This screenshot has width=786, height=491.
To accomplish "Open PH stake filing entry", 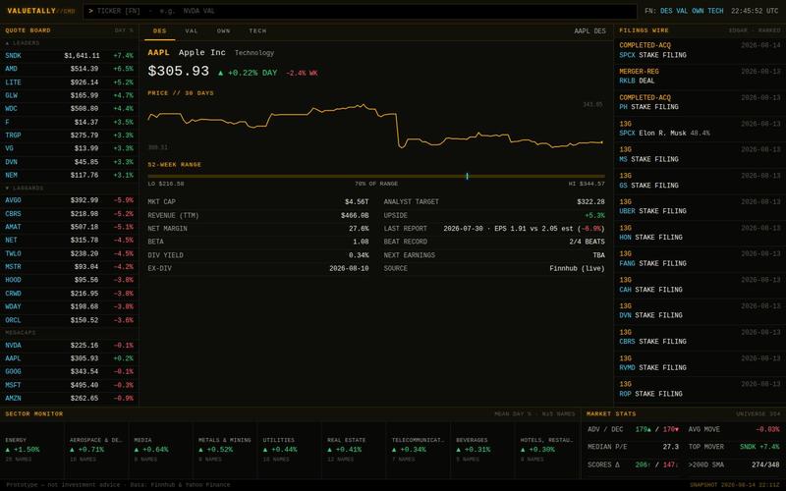I will (x=700, y=102).
